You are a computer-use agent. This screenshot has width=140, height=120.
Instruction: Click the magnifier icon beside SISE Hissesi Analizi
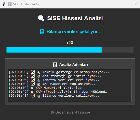pos(41,18)
